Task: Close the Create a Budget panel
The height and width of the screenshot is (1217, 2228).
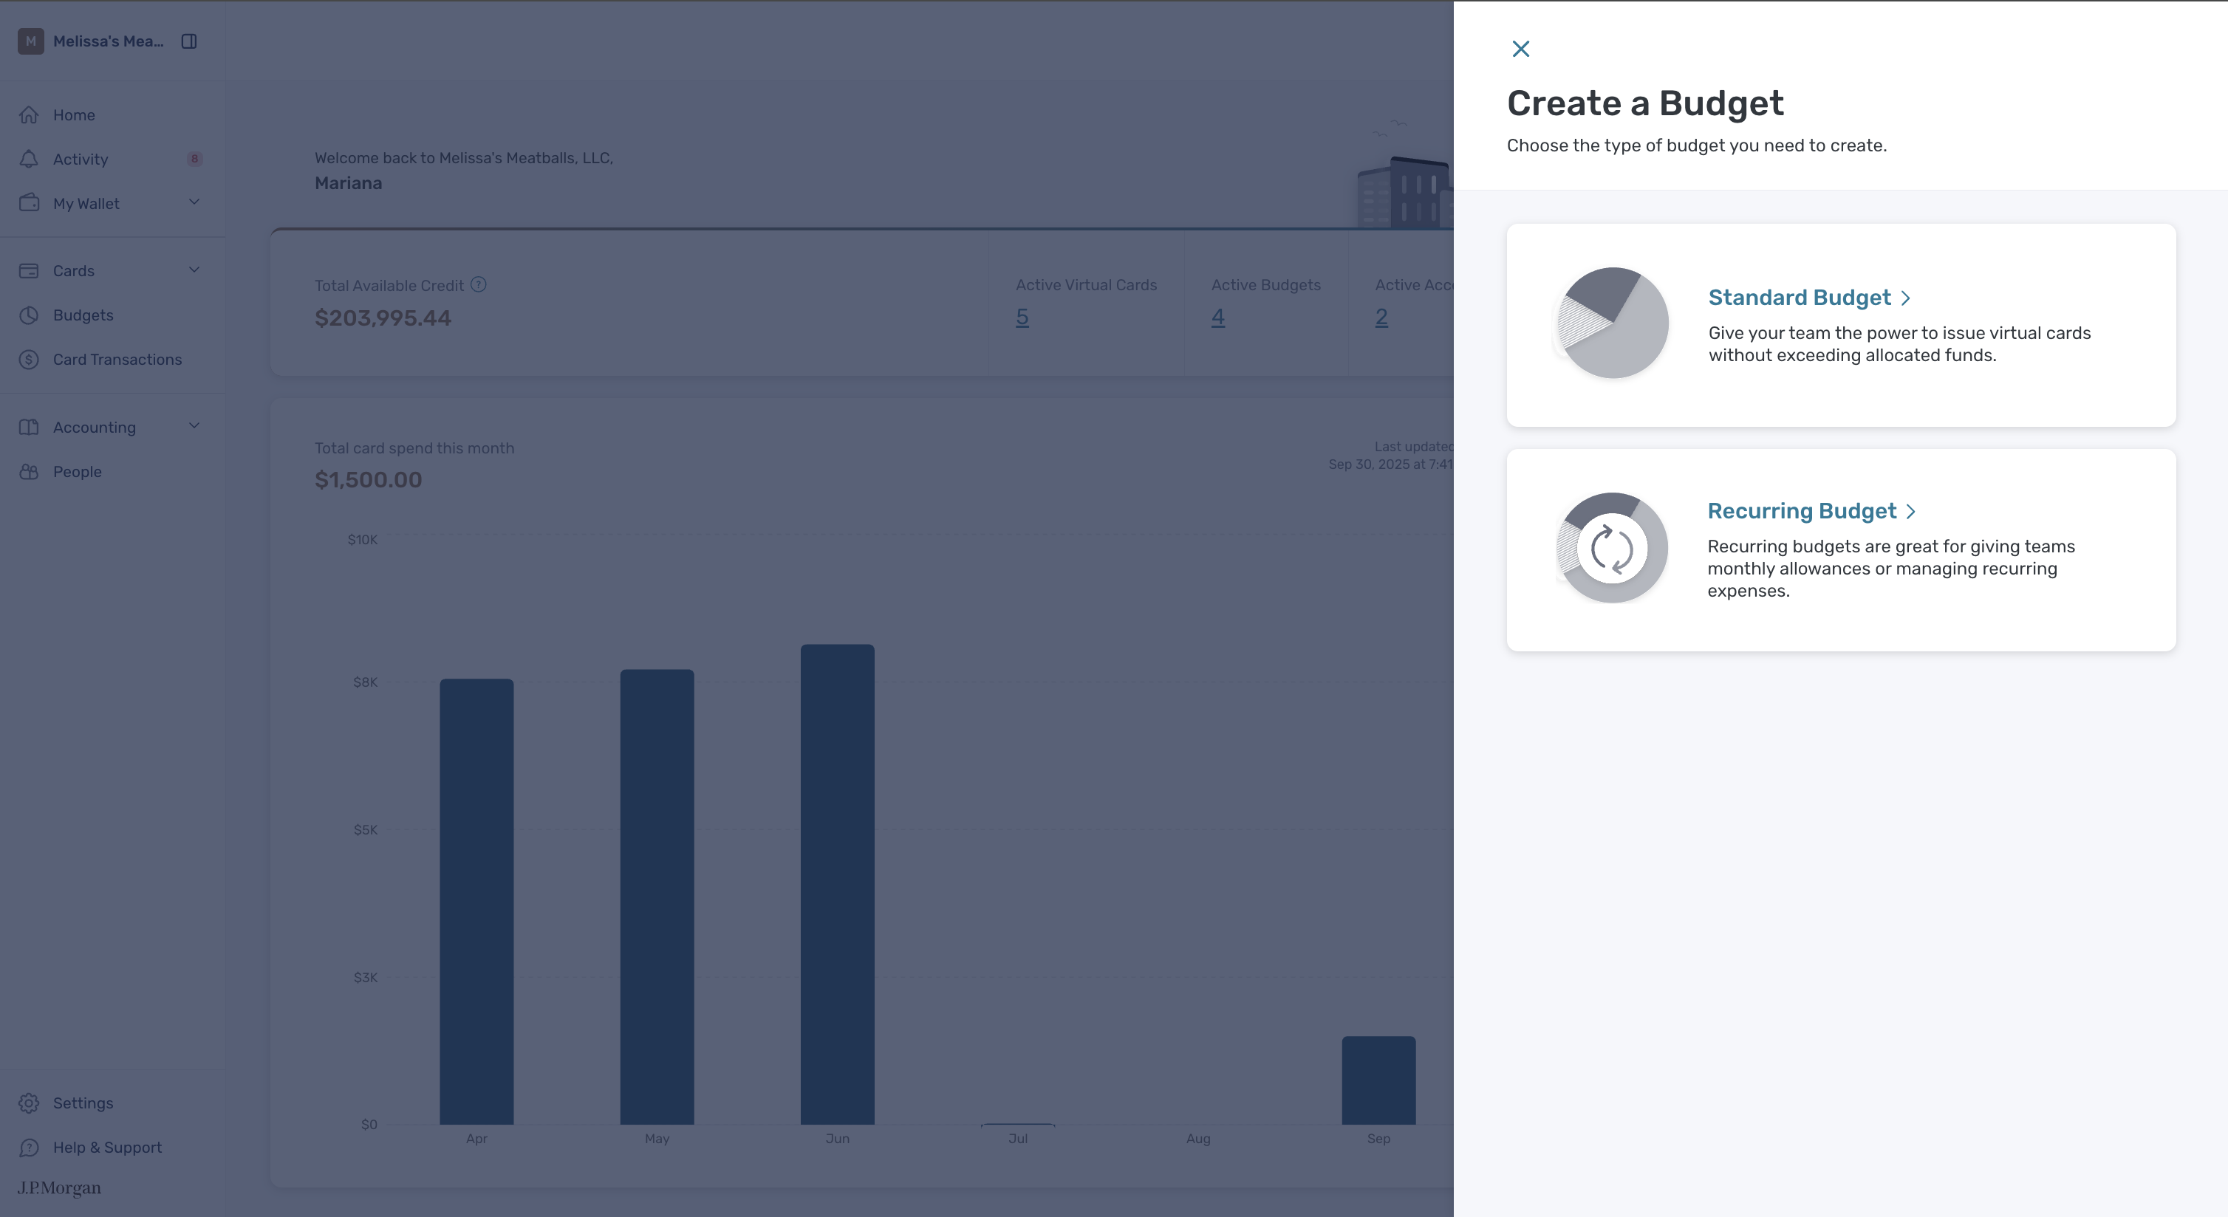Action: 1520,49
